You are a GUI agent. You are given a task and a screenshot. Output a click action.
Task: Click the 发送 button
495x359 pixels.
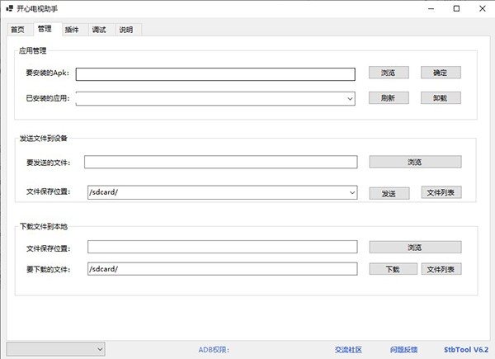pos(389,192)
